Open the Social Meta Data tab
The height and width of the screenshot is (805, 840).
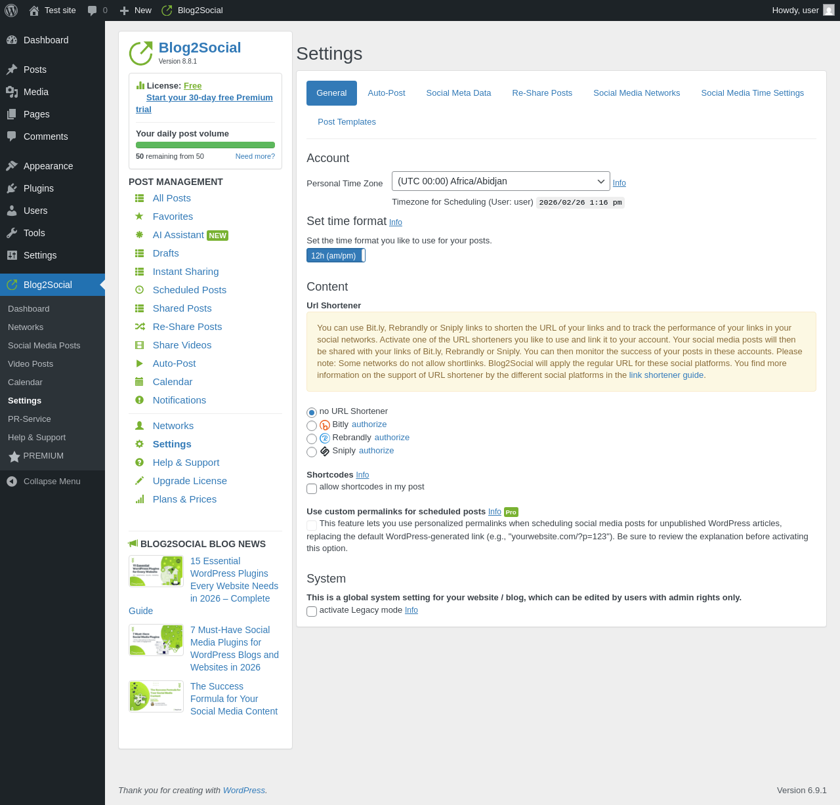459,93
